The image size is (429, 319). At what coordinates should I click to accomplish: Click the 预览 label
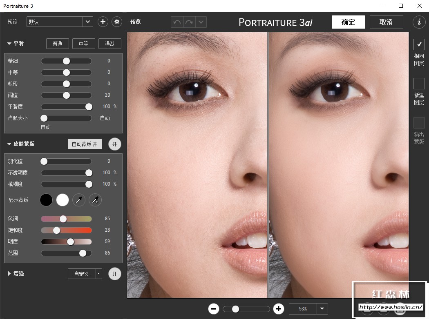tap(135, 22)
